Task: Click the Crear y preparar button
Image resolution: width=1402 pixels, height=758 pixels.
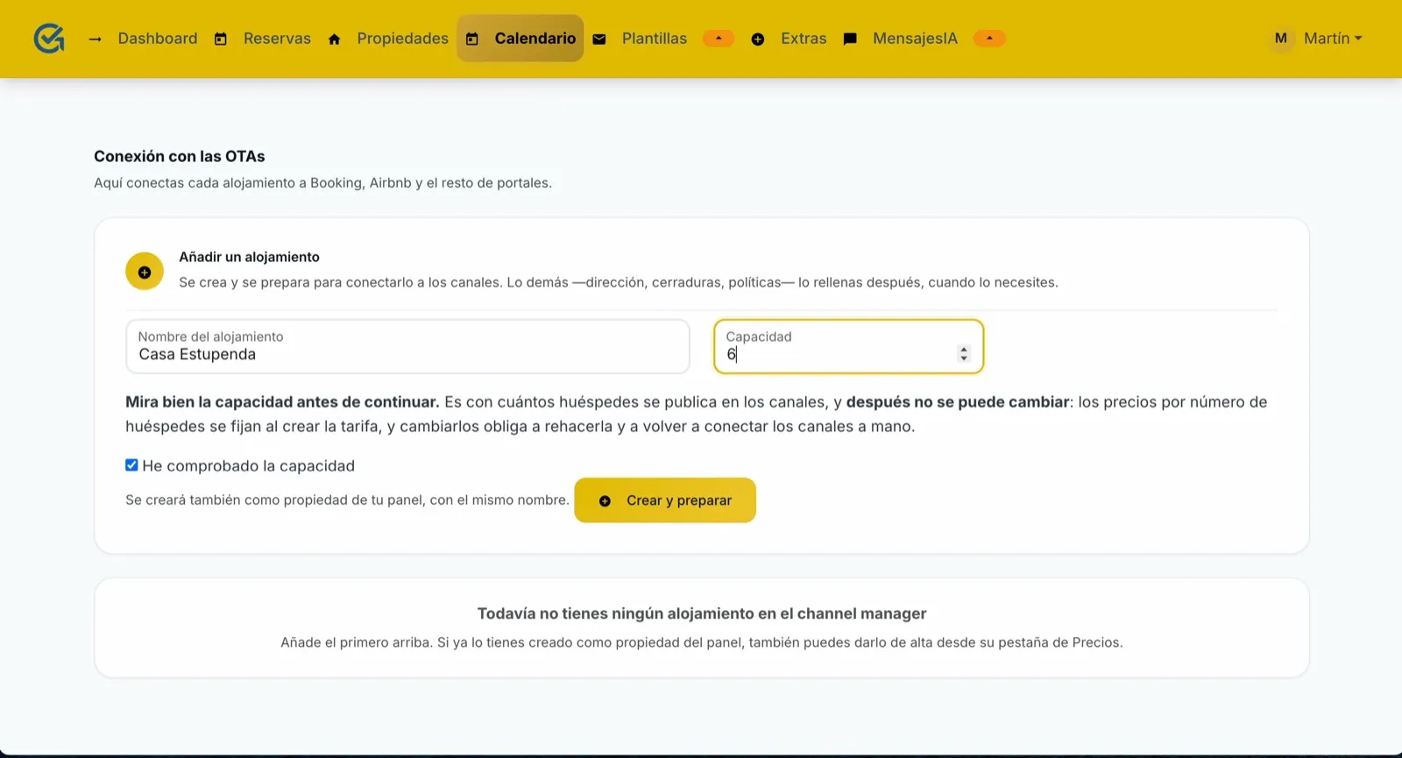Action: [x=665, y=500]
